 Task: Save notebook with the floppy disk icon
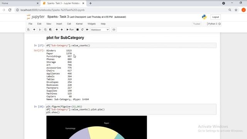(28, 30)
